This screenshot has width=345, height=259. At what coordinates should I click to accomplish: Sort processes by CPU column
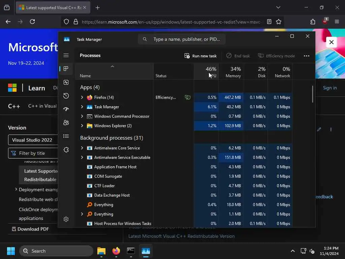point(206,72)
